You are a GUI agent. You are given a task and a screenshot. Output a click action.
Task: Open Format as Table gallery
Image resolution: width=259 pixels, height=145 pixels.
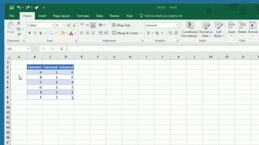pyautogui.click(x=206, y=29)
